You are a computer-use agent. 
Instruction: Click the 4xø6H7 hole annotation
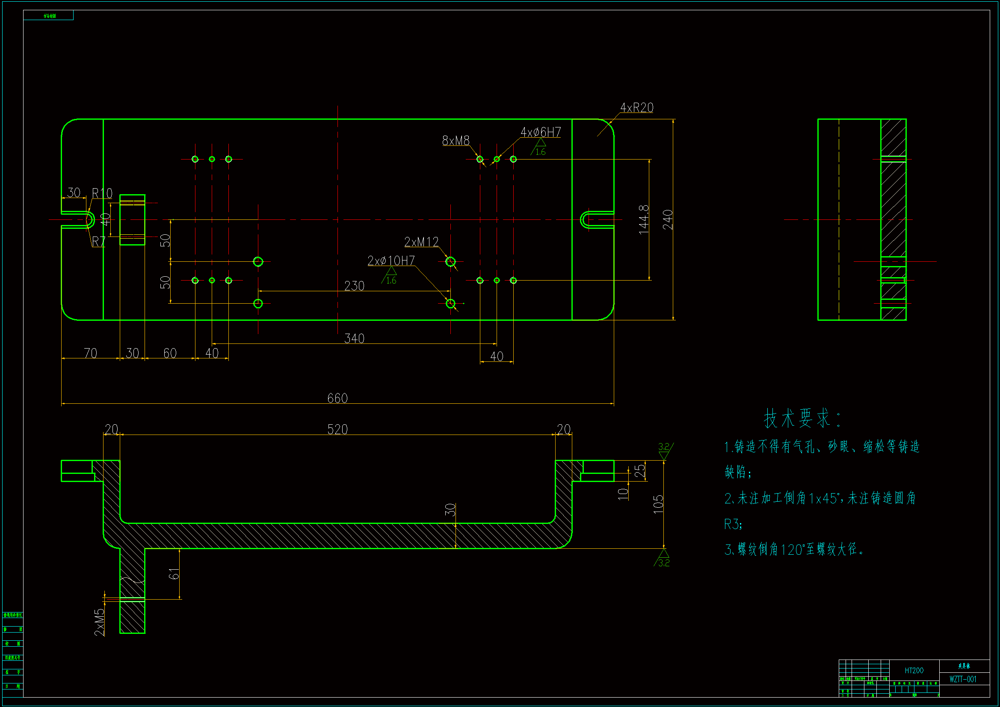click(541, 132)
